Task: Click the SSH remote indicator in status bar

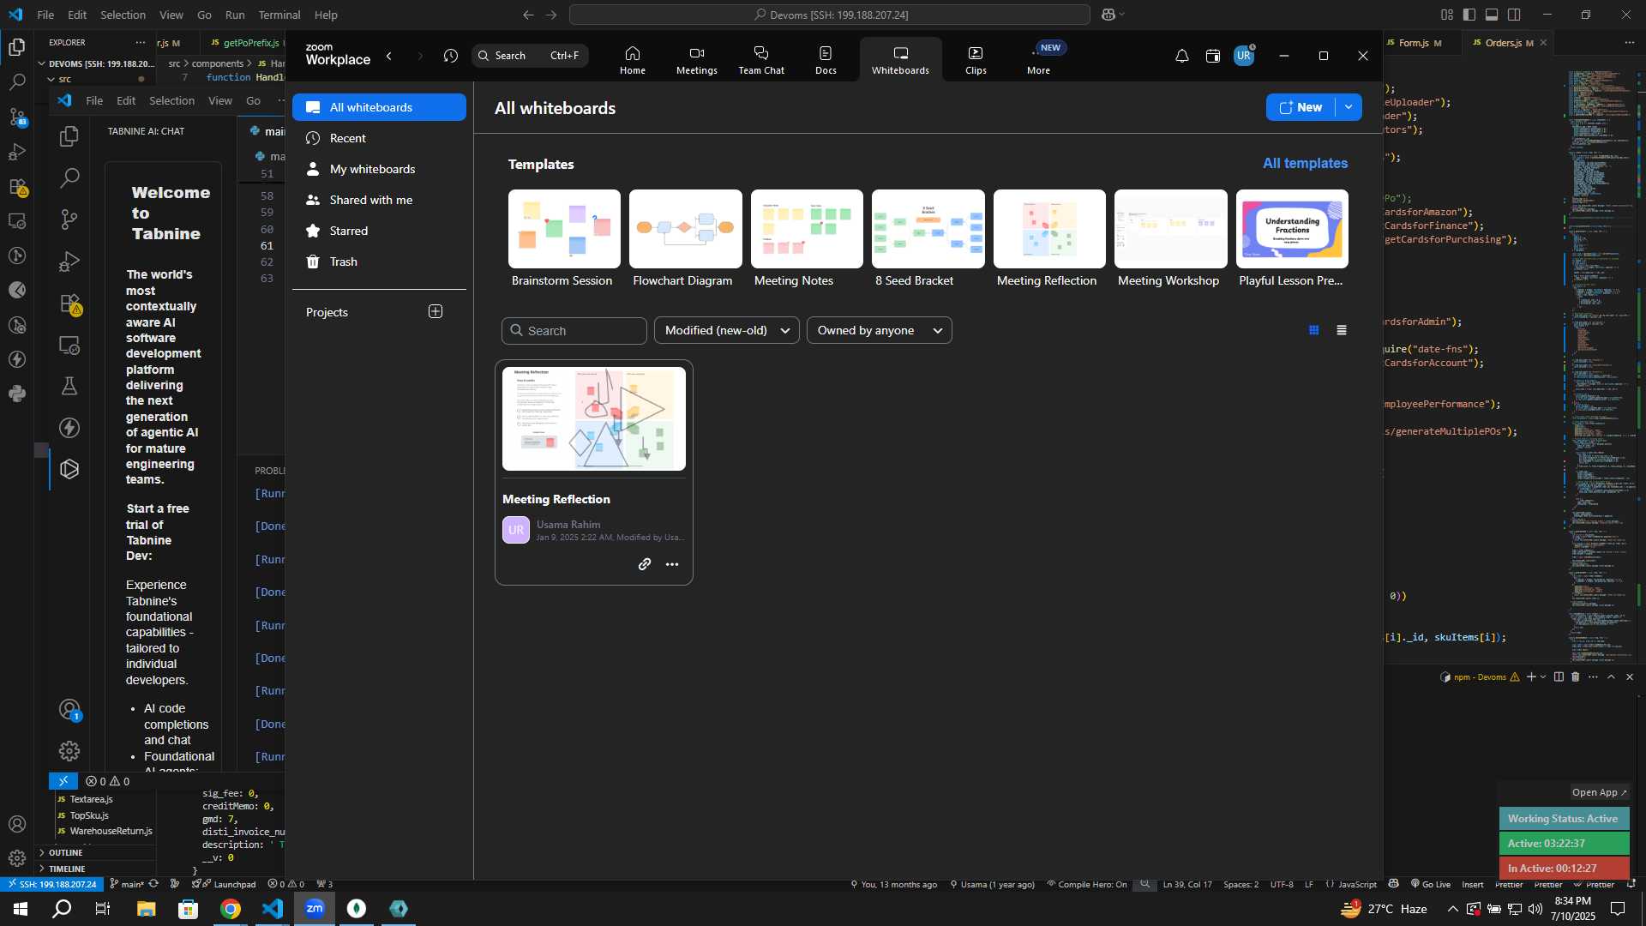Action: pos(51,884)
